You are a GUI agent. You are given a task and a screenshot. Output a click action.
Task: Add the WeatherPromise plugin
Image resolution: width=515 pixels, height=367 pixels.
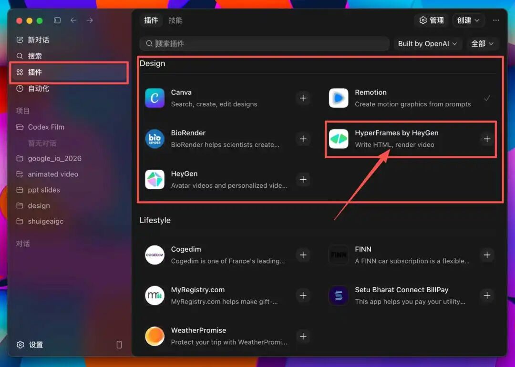(303, 336)
